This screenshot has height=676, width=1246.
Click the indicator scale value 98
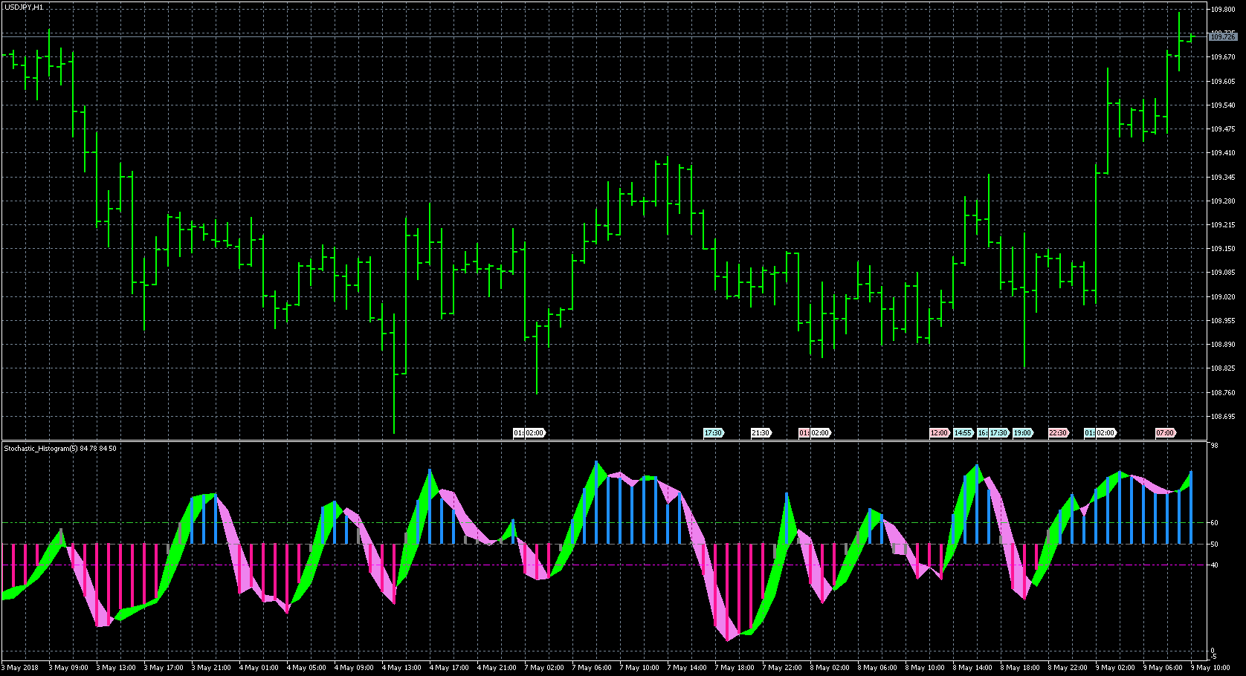1214,446
